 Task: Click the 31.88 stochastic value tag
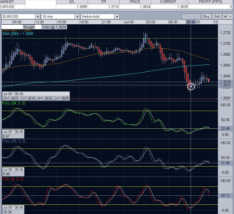225,163
